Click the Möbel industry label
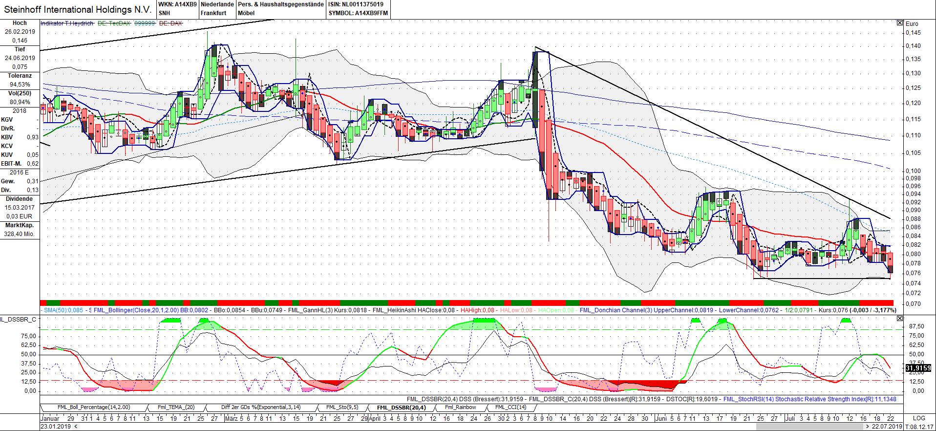Screen dimensions: 936x431 click(246, 13)
